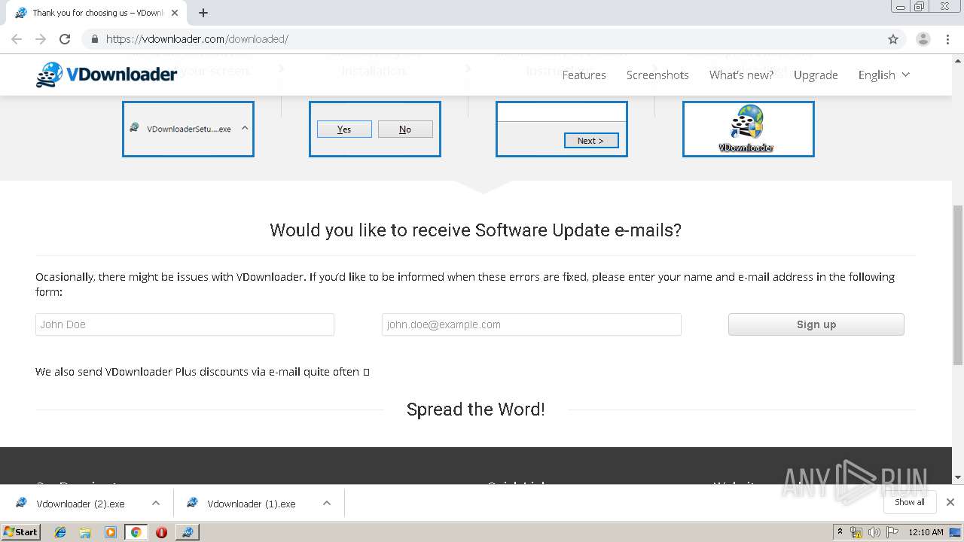The height and width of the screenshot is (542, 964).
Task: Click the VDownloader logo in header
Action: (106, 74)
